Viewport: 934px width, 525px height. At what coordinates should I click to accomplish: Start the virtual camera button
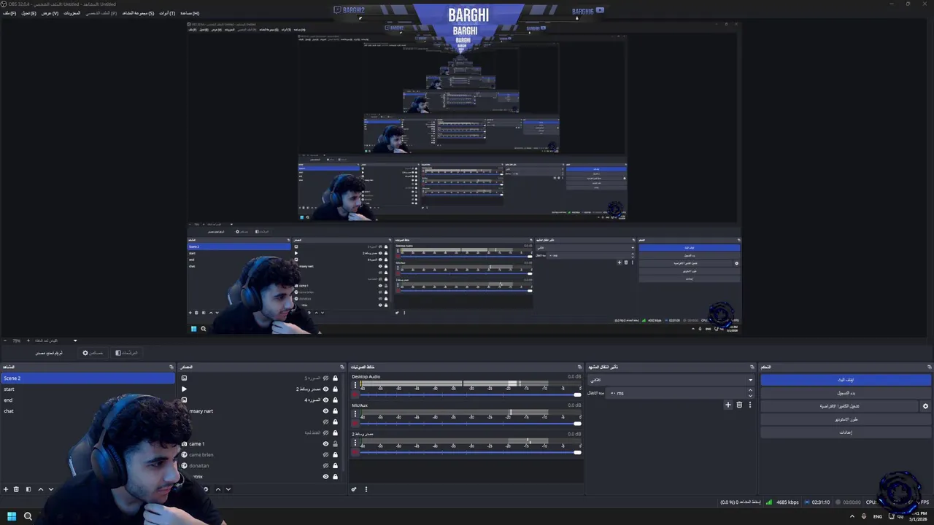839,406
